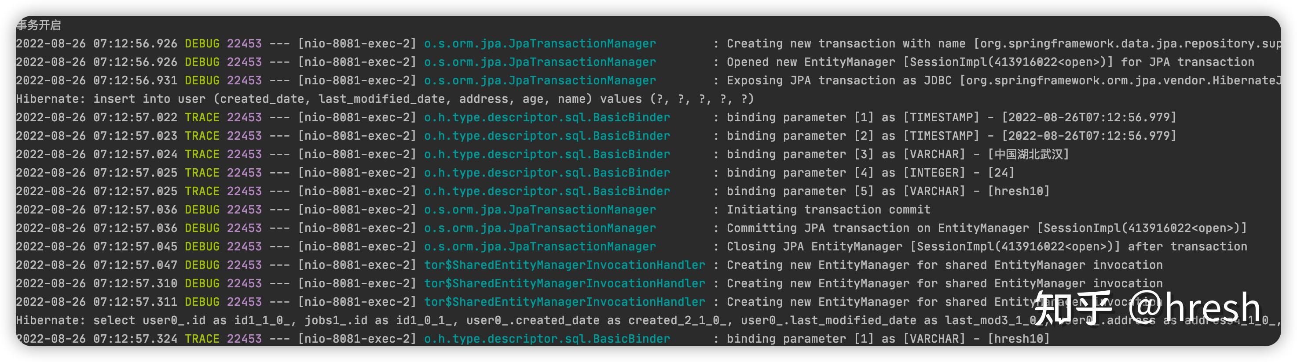Screen dimensions: 1297x362
Task: Click binding parameter [5] hresh10 value
Action: click(1019, 191)
